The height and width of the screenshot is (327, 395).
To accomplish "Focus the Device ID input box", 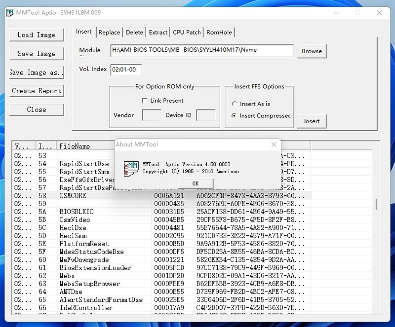I will (205, 115).
